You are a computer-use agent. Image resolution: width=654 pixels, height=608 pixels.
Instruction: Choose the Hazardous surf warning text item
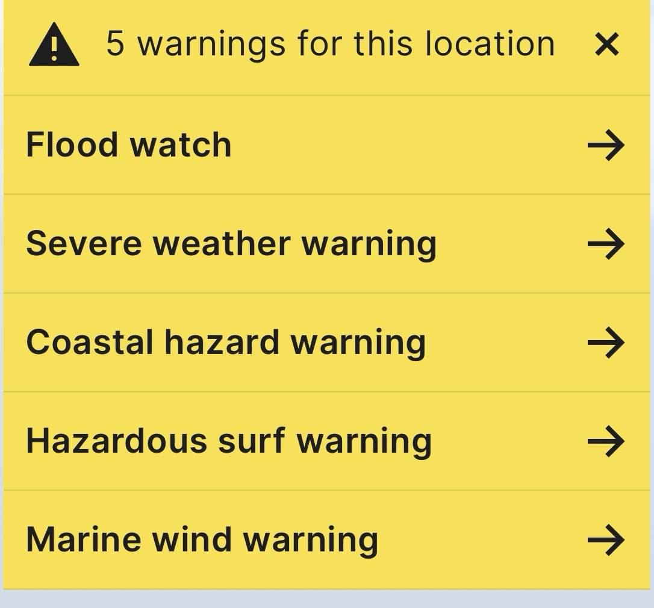(x=229, y=442)
